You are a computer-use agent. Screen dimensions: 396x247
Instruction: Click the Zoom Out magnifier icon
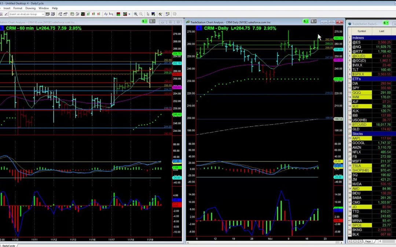(x=141, y=14)
